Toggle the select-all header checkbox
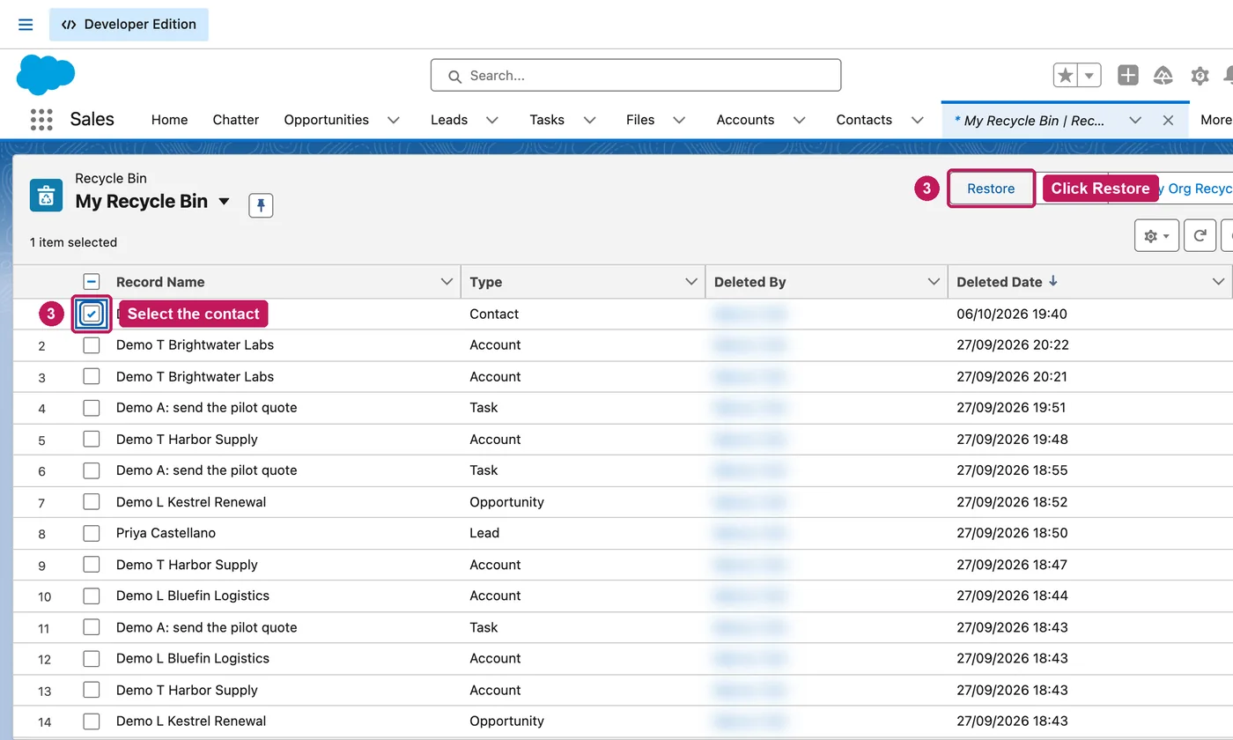 (x=92, y=282)
